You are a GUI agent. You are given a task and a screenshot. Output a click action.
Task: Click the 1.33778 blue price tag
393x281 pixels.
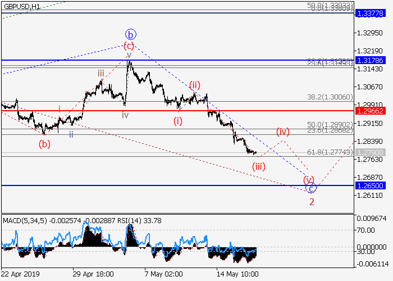[x=371, y=14]
